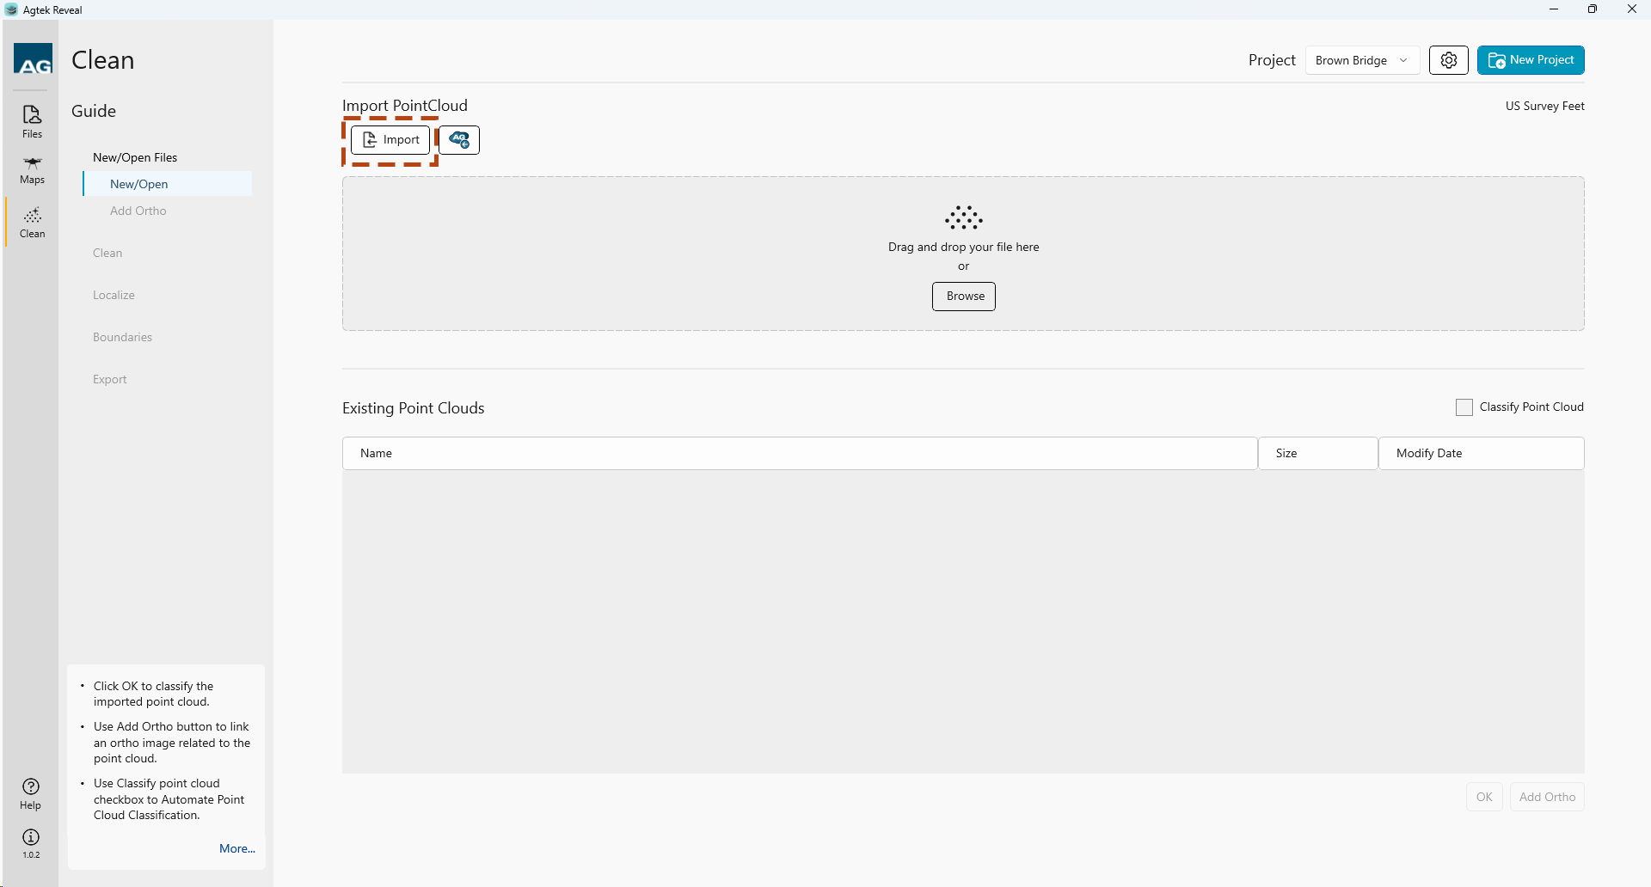Start a New Project
Viewport: 1651px width, 887px height.
click(1531, 60)
